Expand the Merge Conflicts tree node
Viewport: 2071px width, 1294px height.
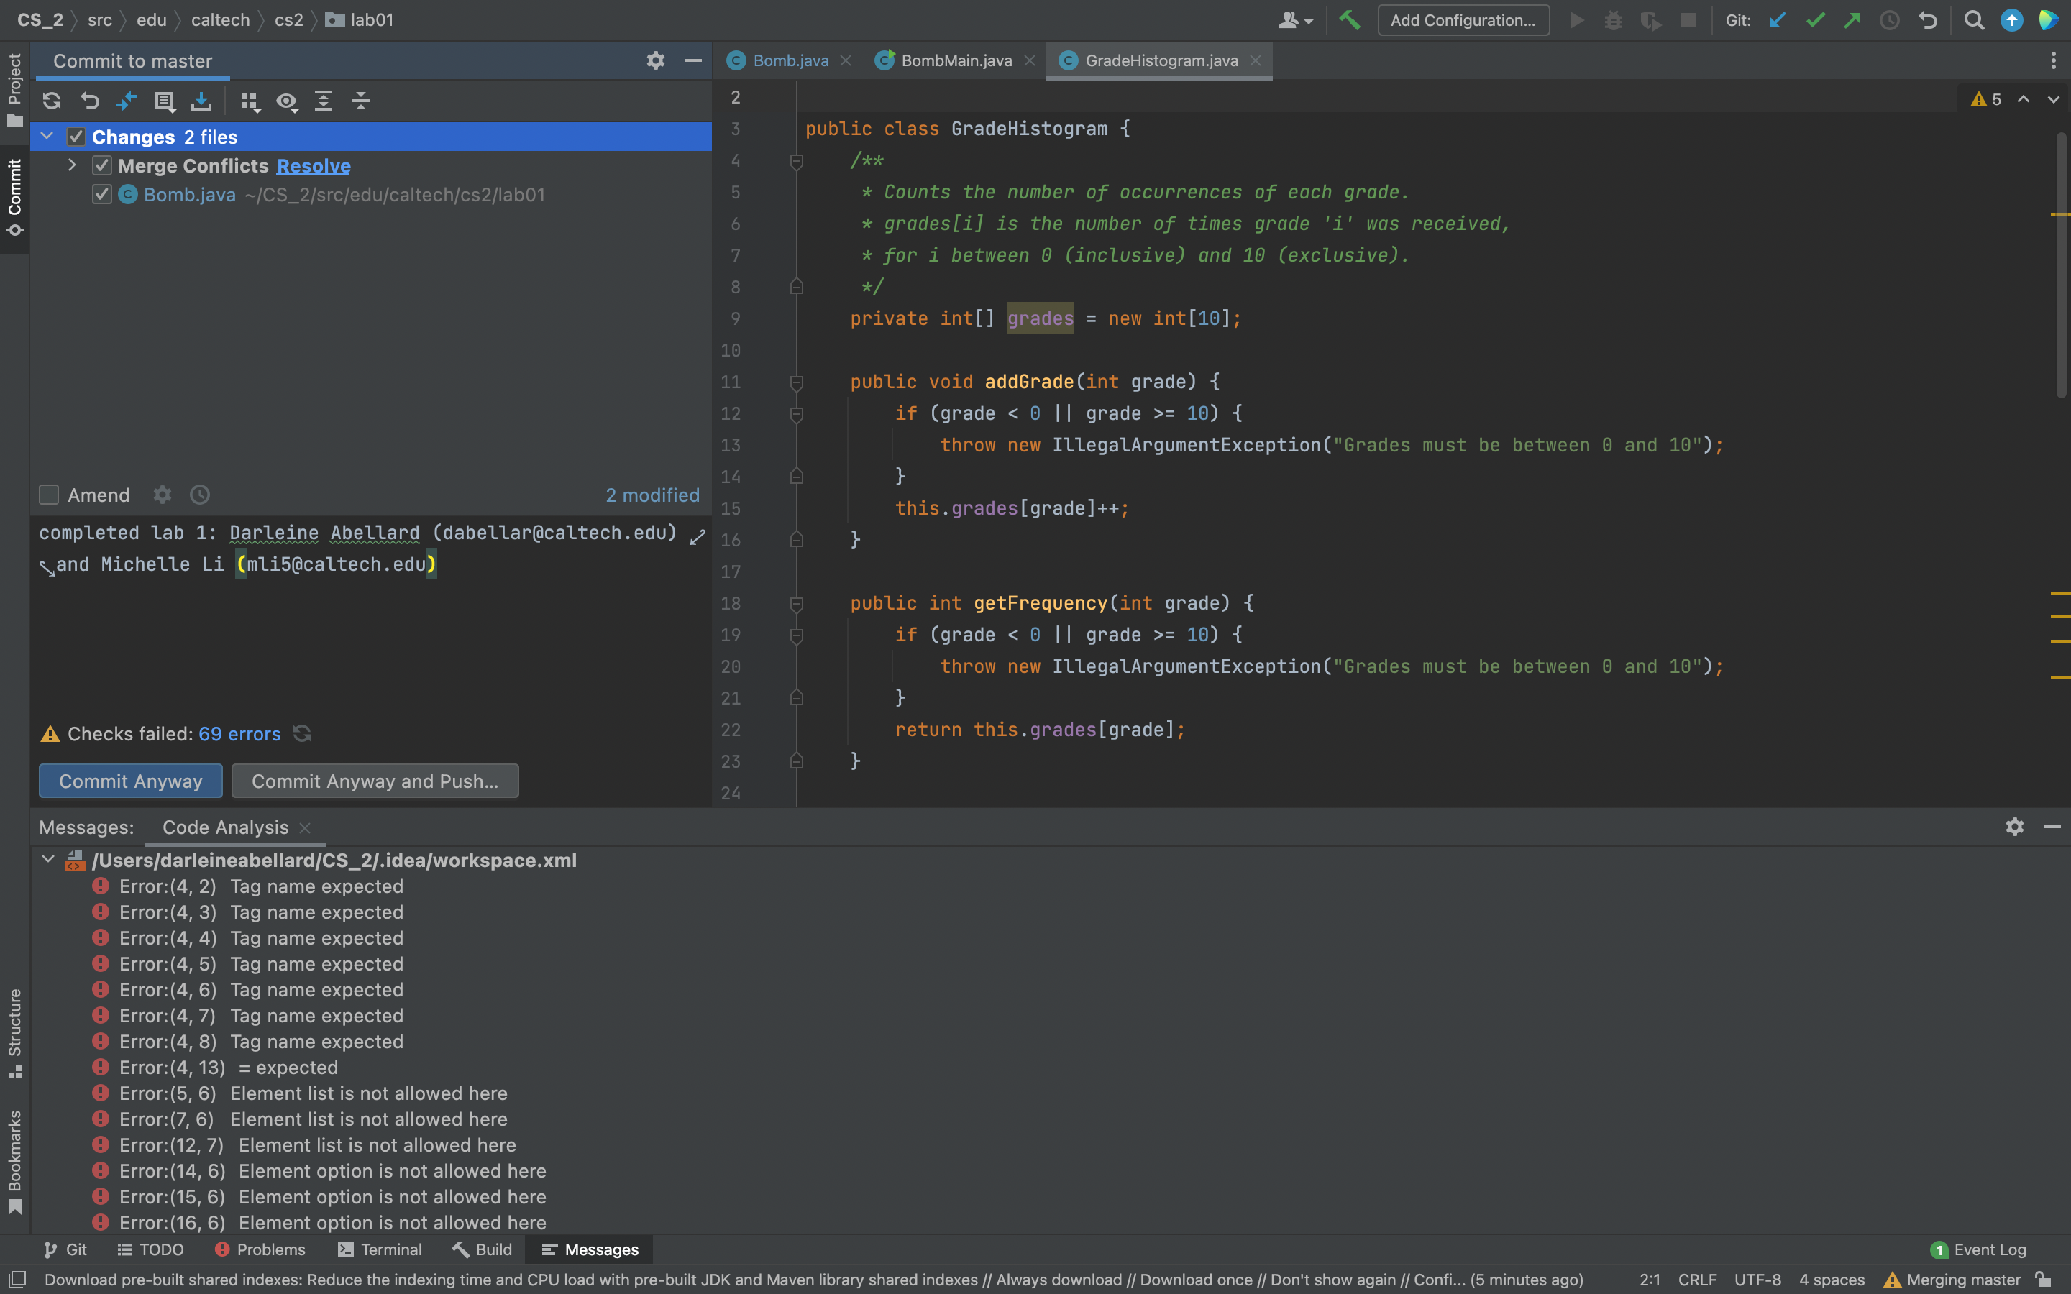click(x=72, y=165)
